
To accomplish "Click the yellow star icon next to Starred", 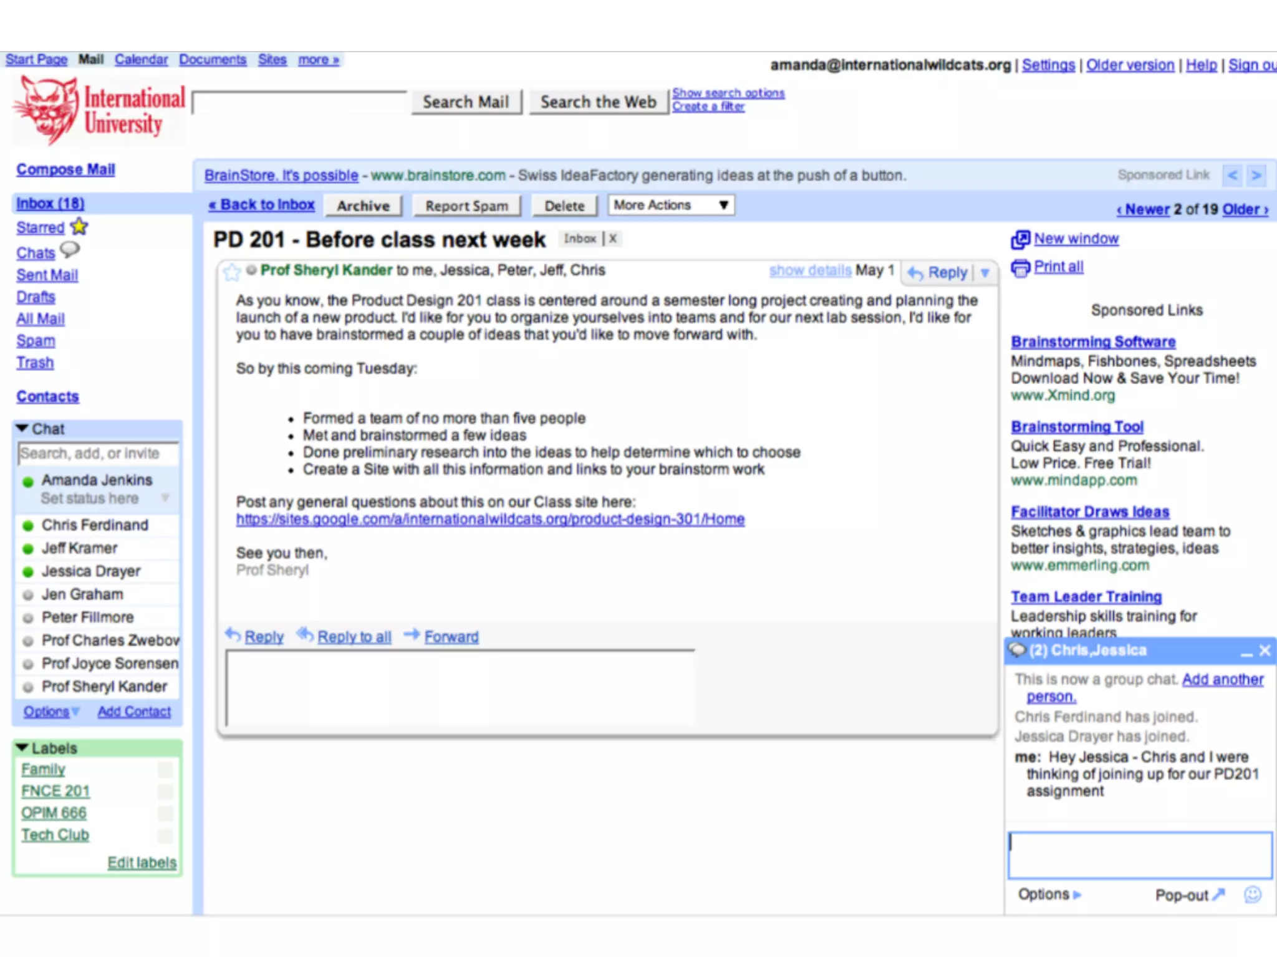I will [79, 226].
